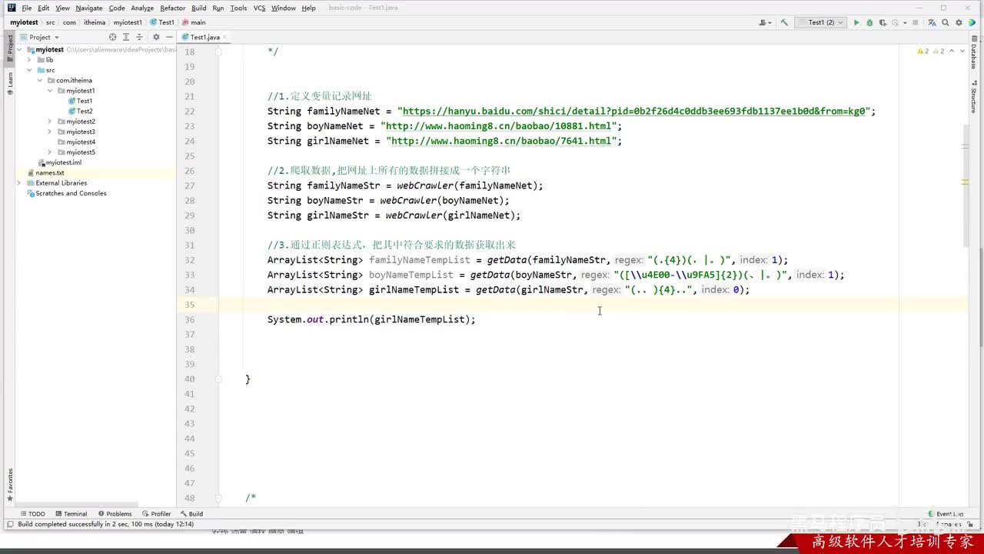Go to next highlighted error arrow
This screenshot has height=554, width=984.
pos(963,52)
